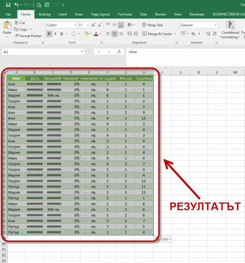Undo the last action
The image size is (245, 263).
[17, 5]
